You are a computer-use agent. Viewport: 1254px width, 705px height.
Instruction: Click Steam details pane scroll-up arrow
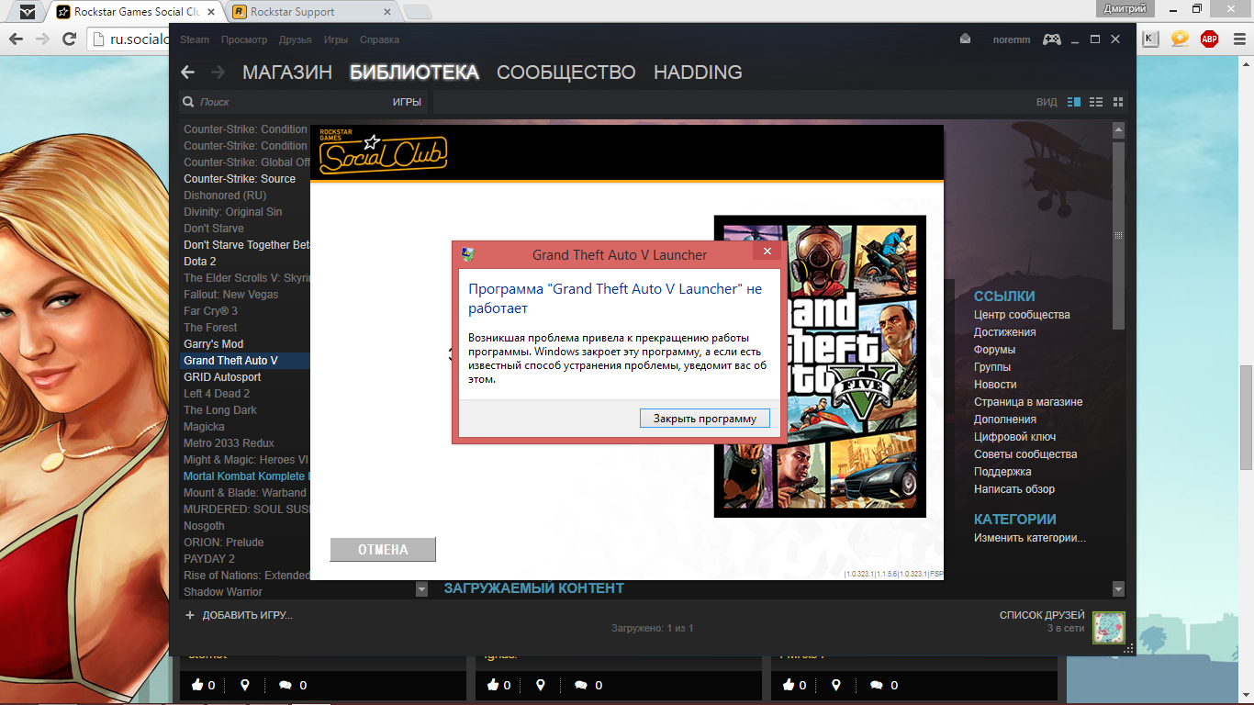tap(1118, 129)
